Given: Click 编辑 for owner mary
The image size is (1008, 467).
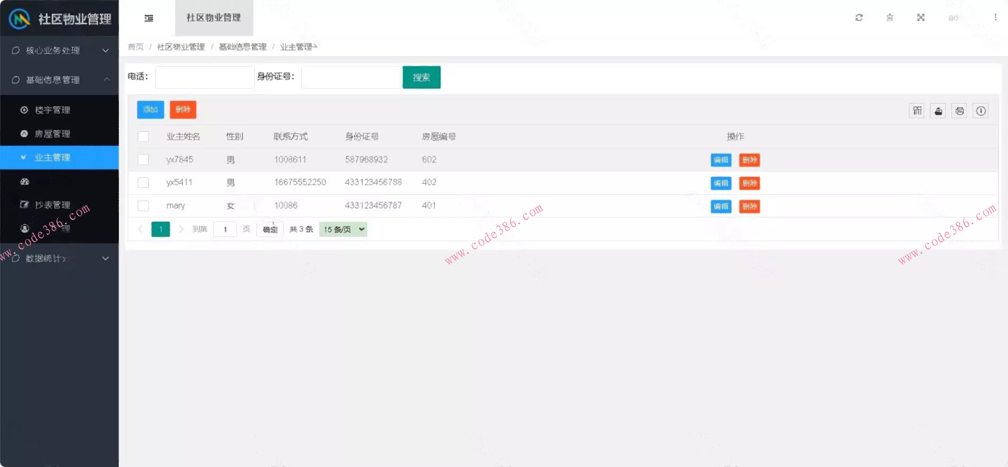Looking at the screenshot, I should pyautogui.click(x=721, y=206).
